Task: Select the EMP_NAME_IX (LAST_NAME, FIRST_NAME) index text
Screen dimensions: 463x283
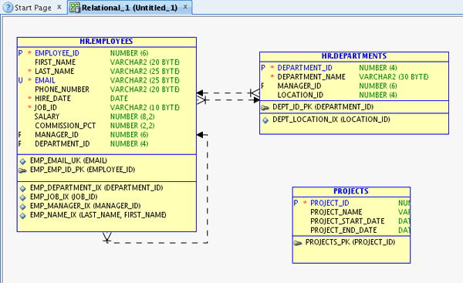Action: tap(98, 215)
